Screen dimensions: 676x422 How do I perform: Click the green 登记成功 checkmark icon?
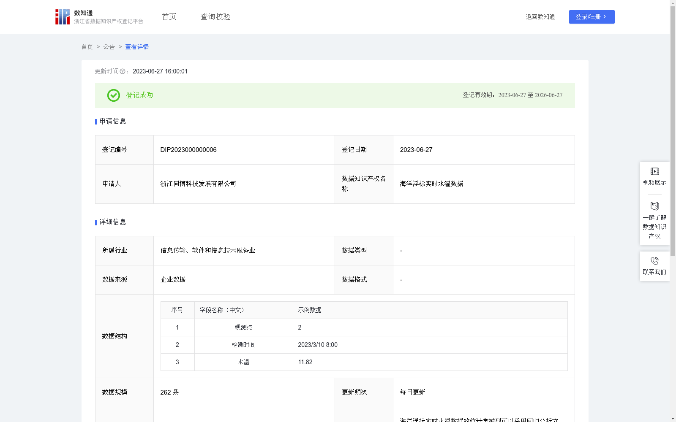[x=113, y=95]
